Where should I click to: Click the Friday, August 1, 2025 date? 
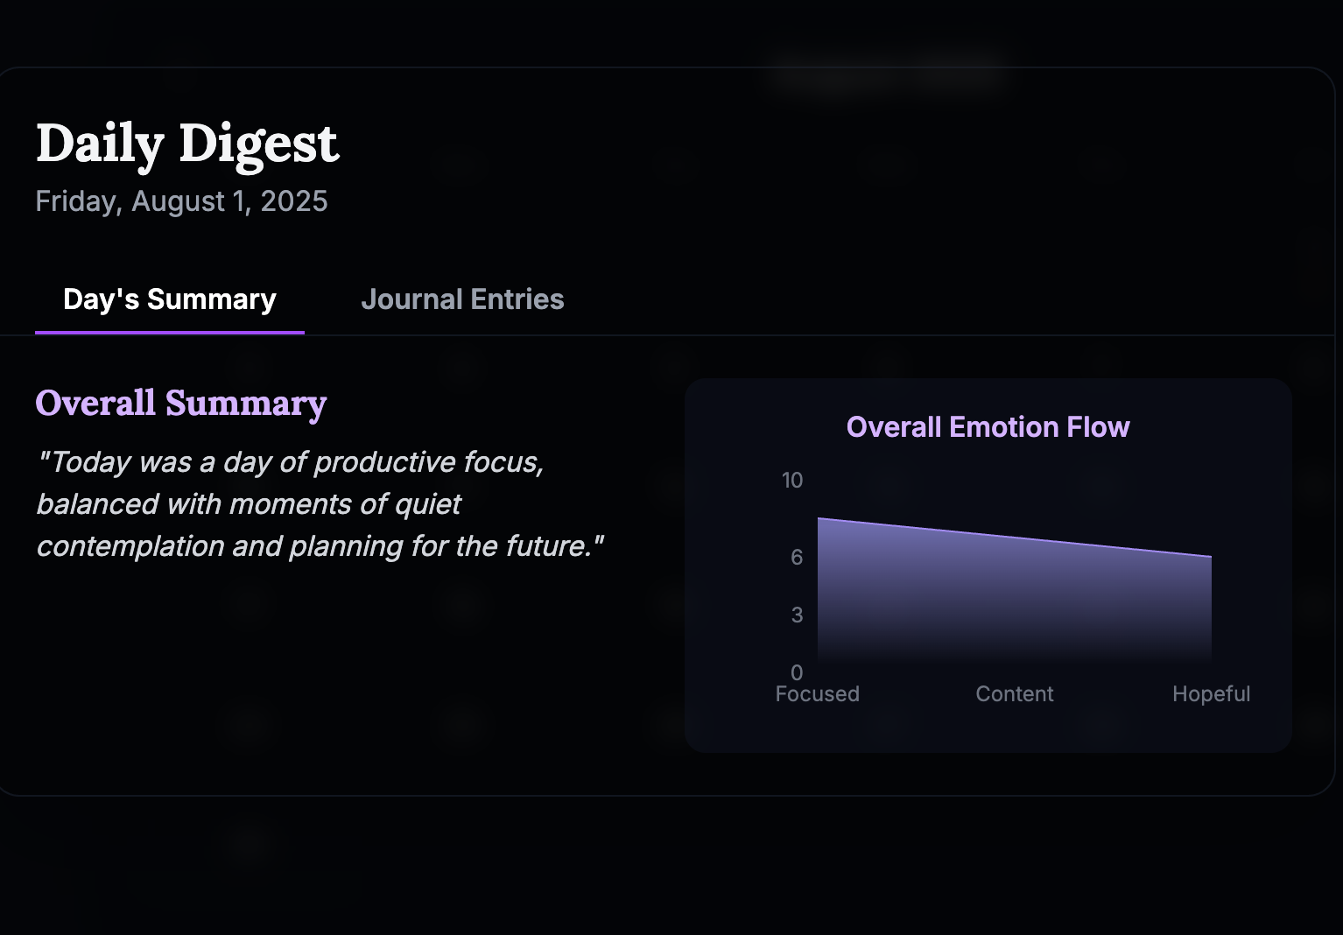pos(181,201)
